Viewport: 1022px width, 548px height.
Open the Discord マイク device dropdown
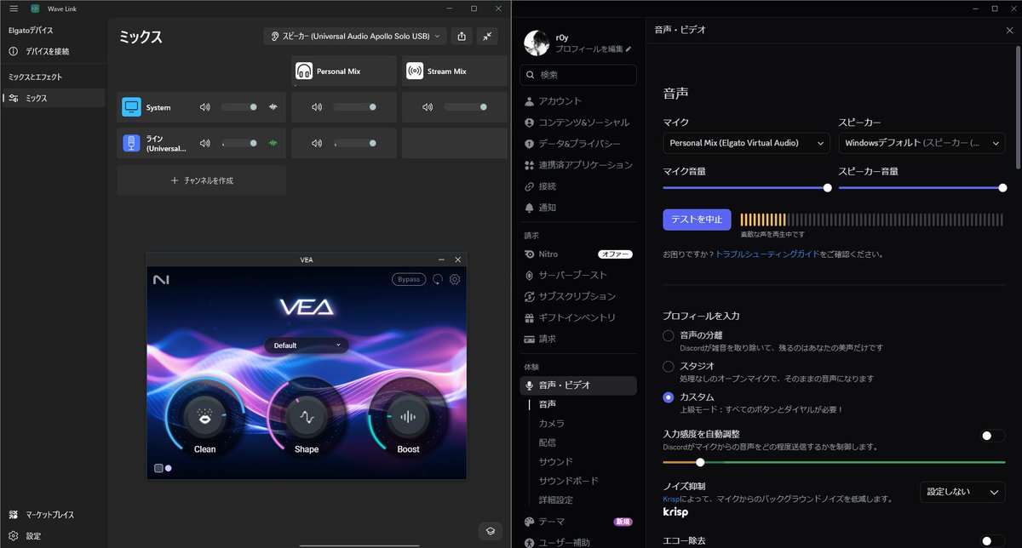[746, 143]
